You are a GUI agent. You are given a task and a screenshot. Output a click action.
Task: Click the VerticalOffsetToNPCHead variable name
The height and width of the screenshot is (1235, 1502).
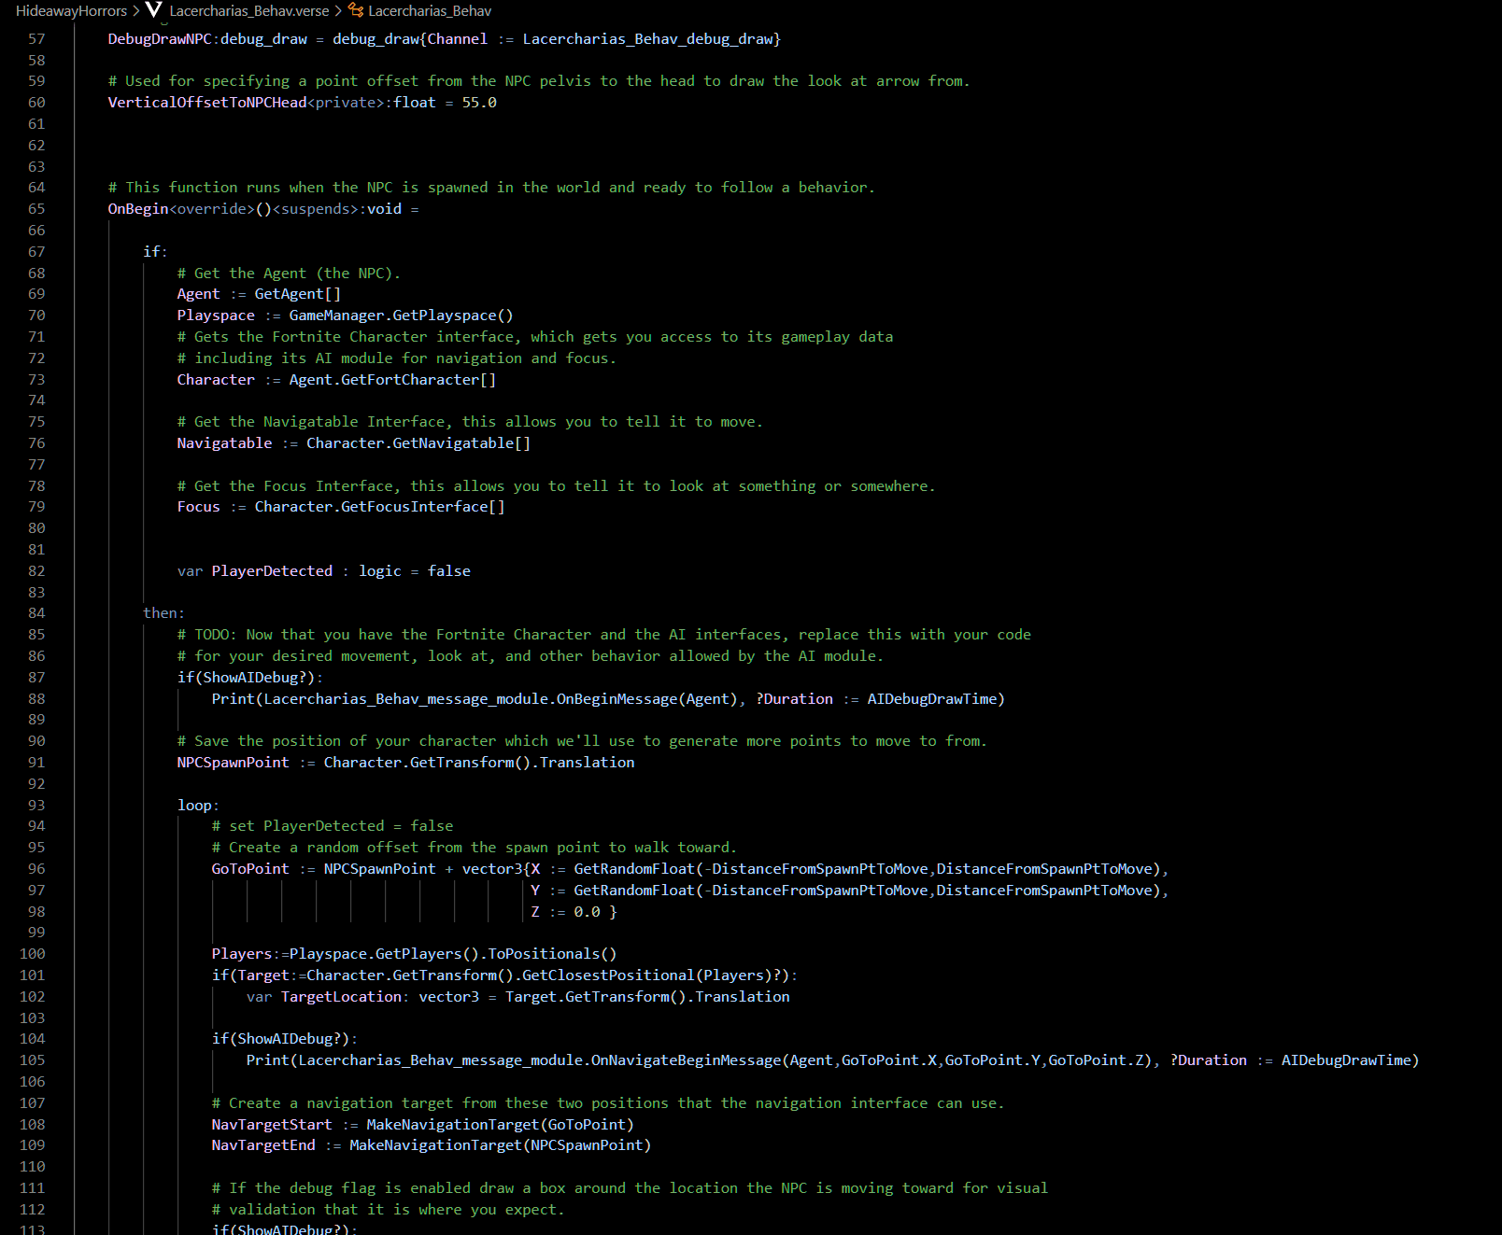[206, 103]
